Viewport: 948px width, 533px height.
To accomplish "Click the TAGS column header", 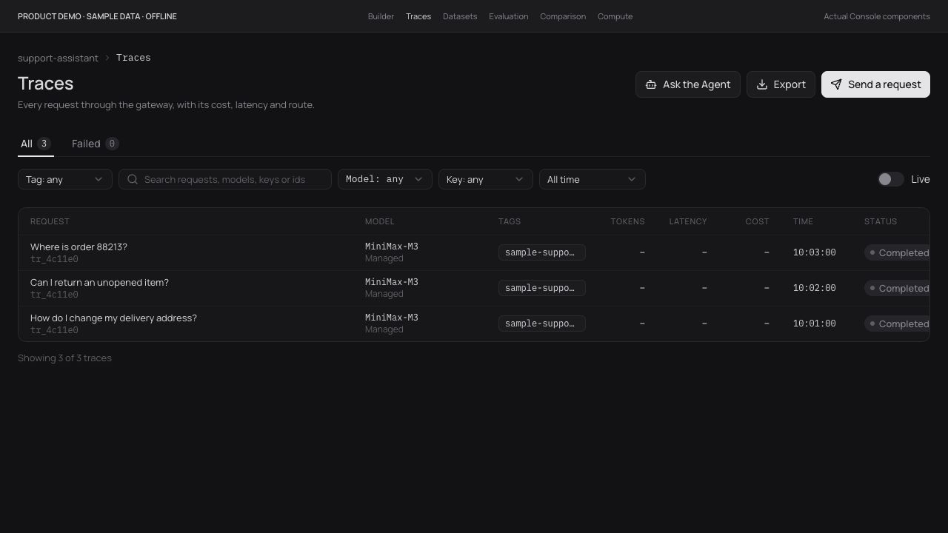I will coord(510,221).
